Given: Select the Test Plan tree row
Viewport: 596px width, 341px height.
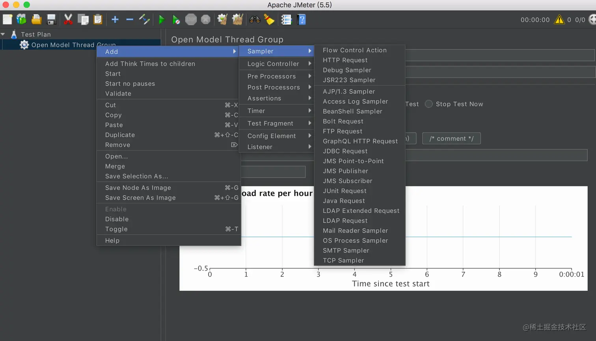Looking at the screenshot, I should (x=36, y=34).
